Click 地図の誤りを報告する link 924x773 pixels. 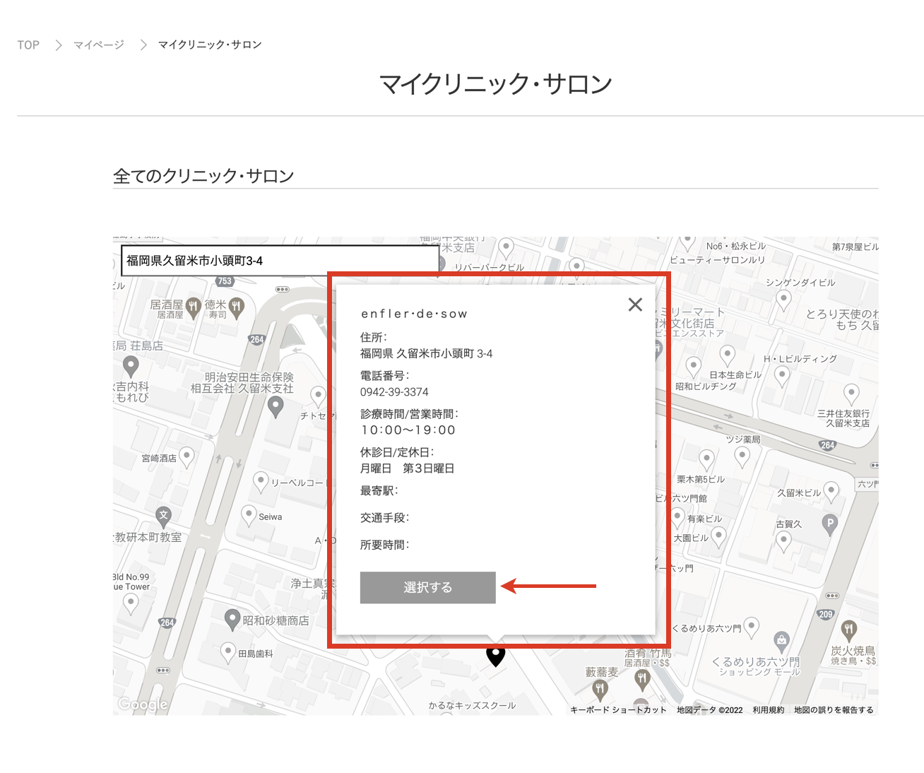834,710
